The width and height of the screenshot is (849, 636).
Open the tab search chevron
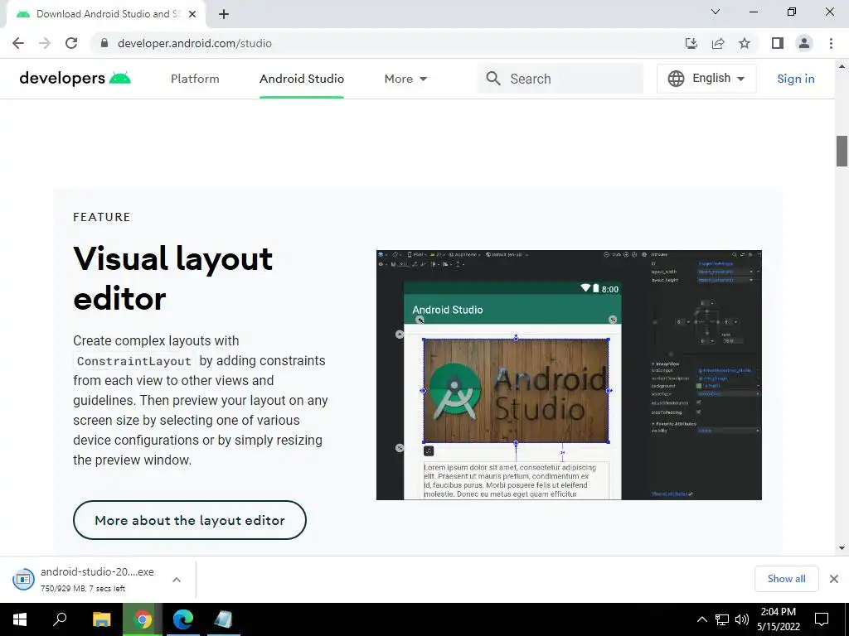point(716,12)
